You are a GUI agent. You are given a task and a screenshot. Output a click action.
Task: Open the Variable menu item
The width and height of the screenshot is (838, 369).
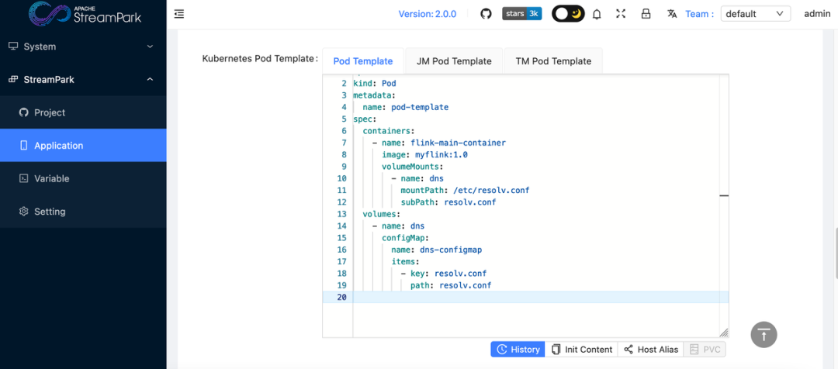point(52,178)
